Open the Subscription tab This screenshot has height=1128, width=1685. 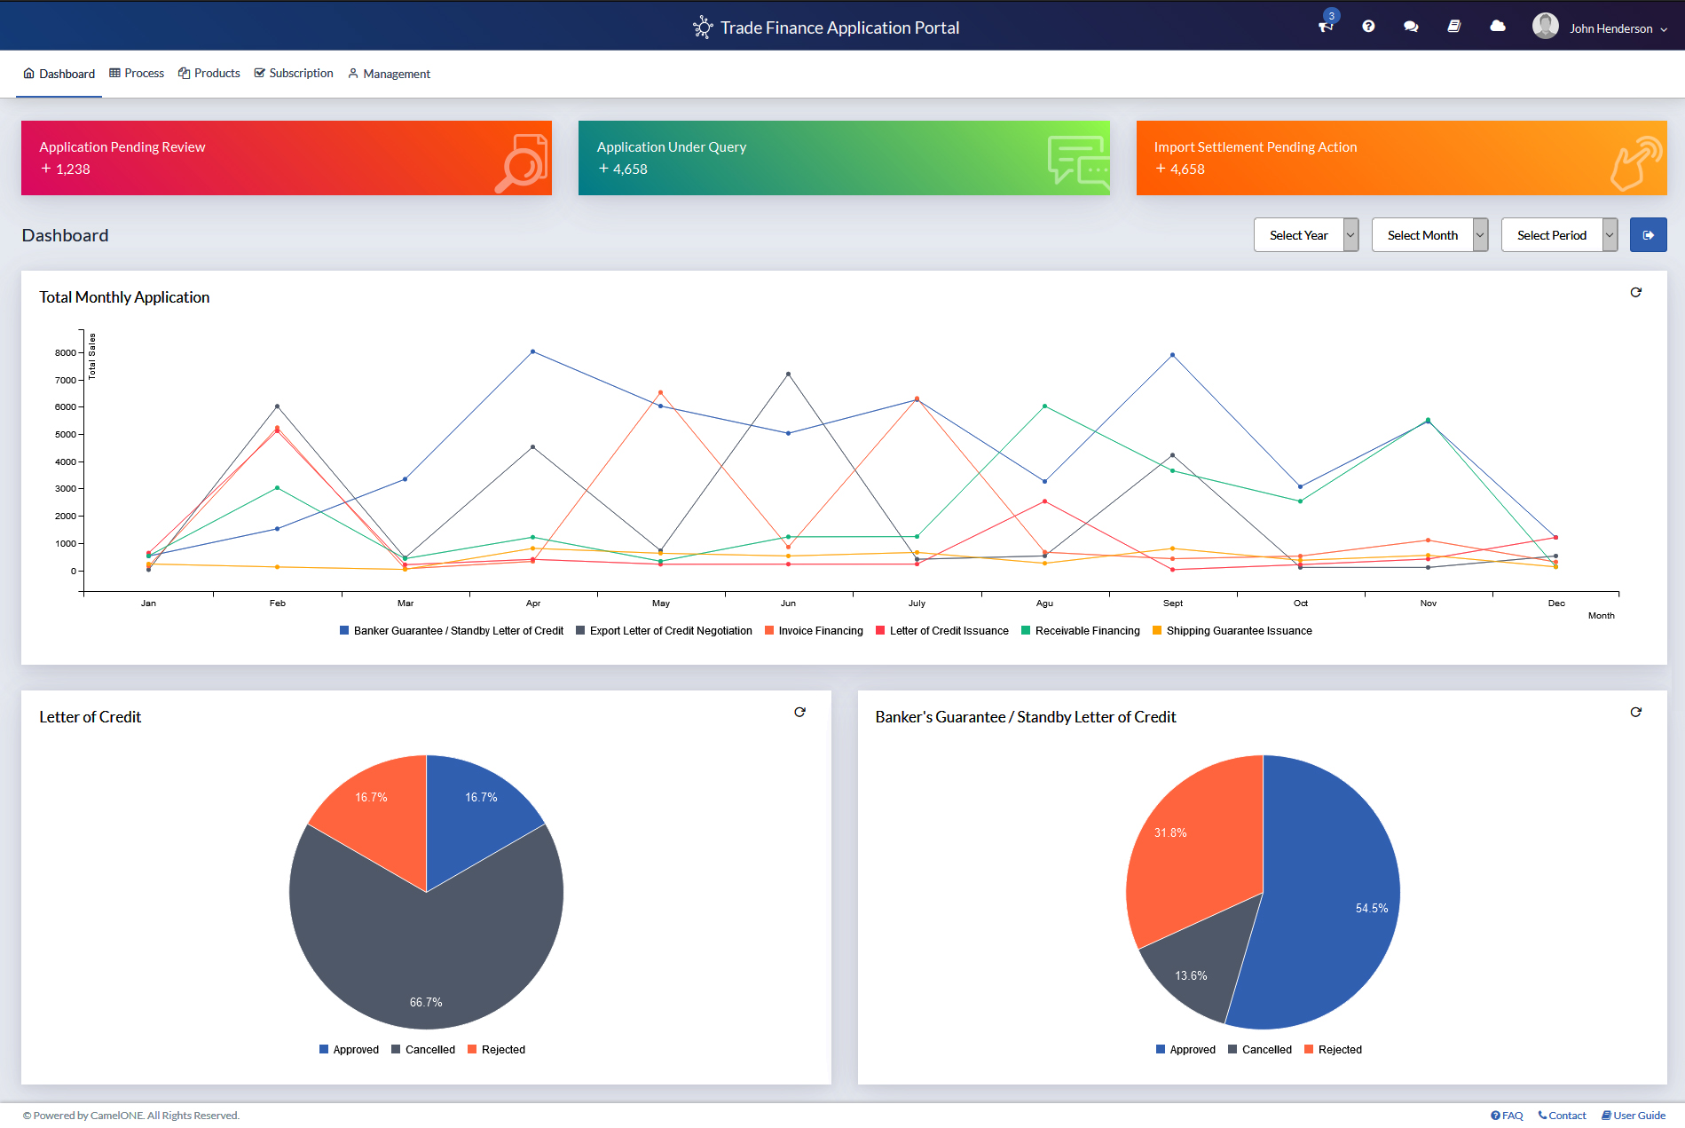[x=294, y=74]
